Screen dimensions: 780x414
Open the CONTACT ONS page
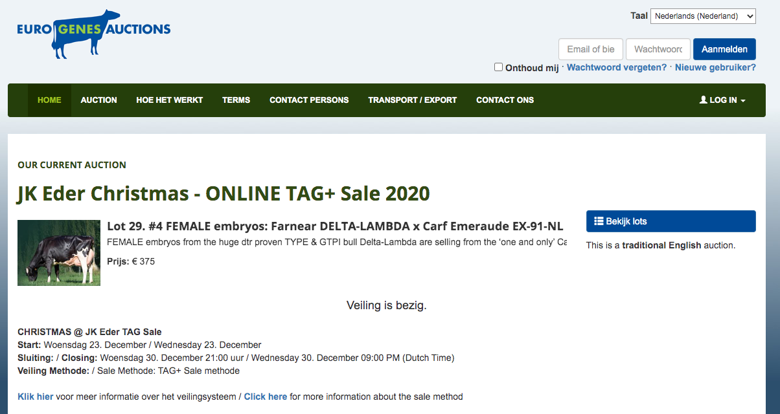[x=505, y=100]
